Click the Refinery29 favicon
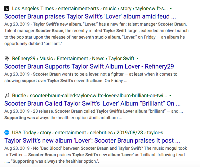200x167 pixels. [7, 58]
